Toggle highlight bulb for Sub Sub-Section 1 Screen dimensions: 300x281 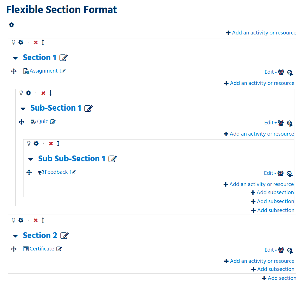[29, 143]
